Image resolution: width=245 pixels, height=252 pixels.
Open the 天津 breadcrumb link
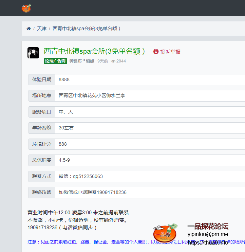point(41,29)
